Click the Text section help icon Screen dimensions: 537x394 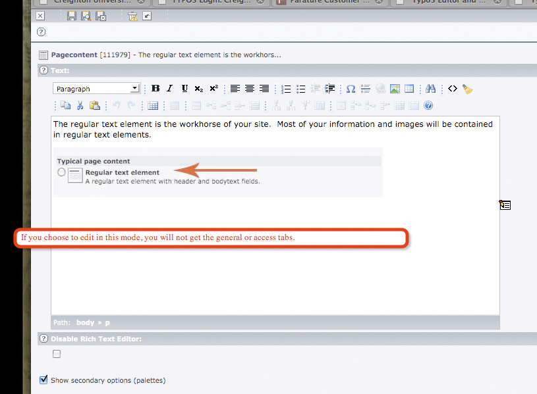point(44,70)
